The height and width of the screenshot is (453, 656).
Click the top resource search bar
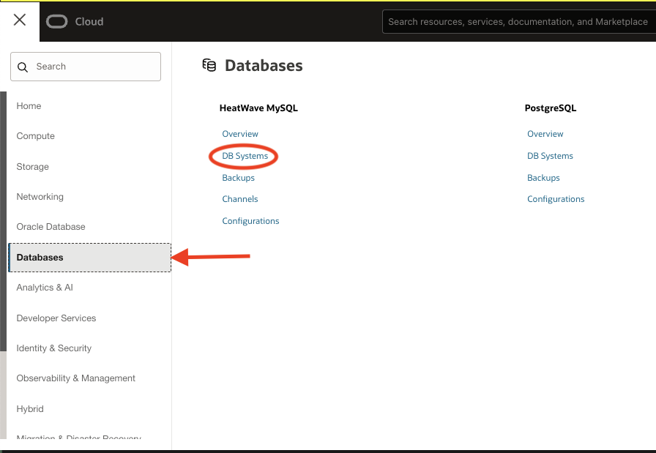(517, 22)
